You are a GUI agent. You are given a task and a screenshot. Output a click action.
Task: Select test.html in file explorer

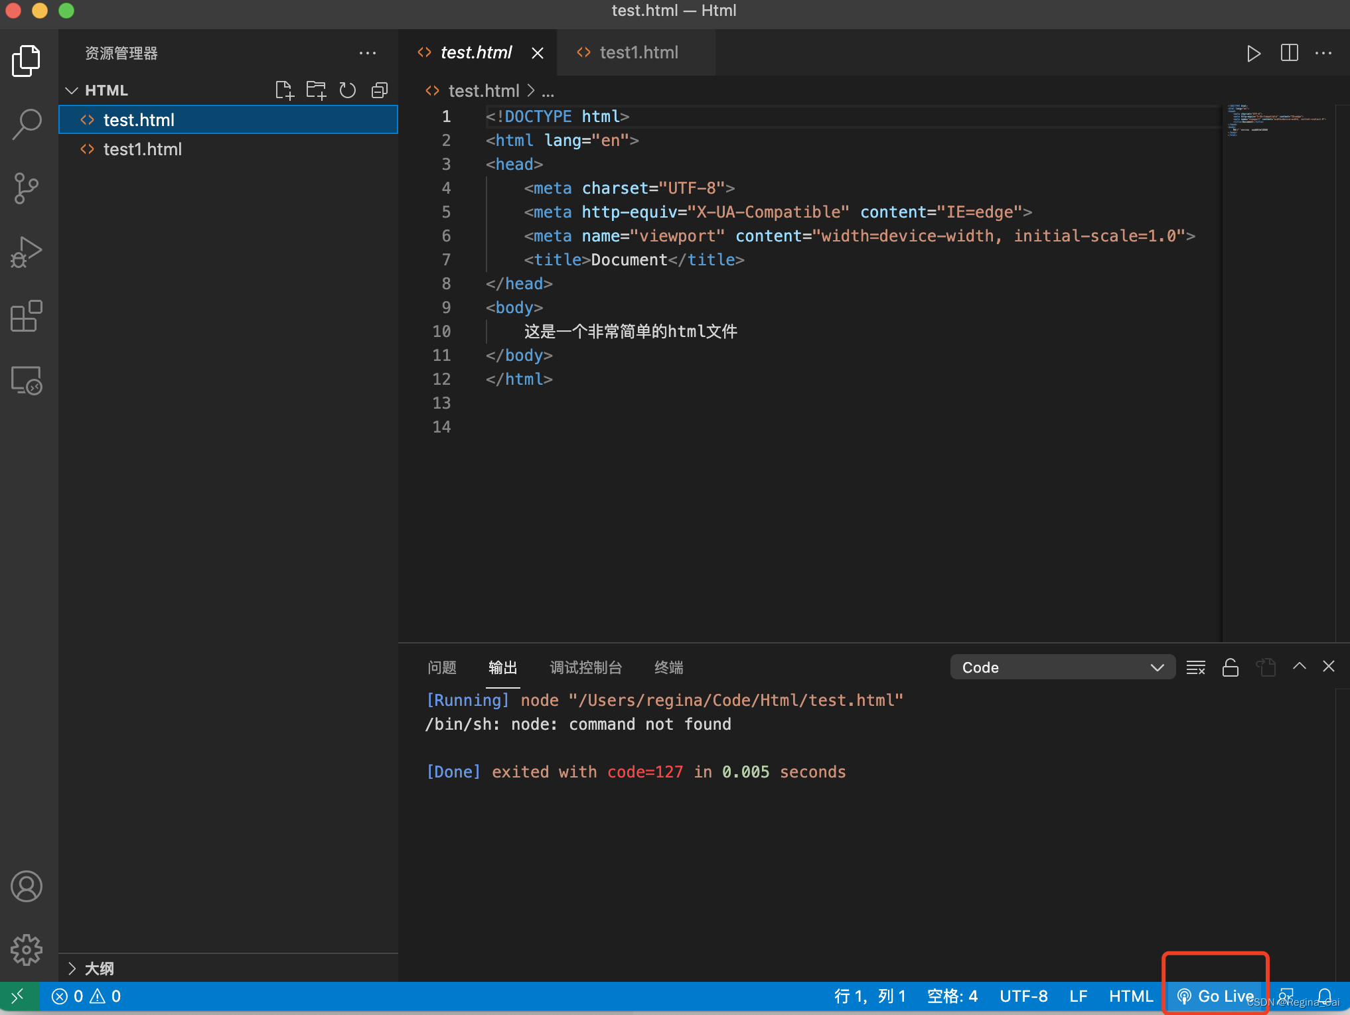(228, 120)
